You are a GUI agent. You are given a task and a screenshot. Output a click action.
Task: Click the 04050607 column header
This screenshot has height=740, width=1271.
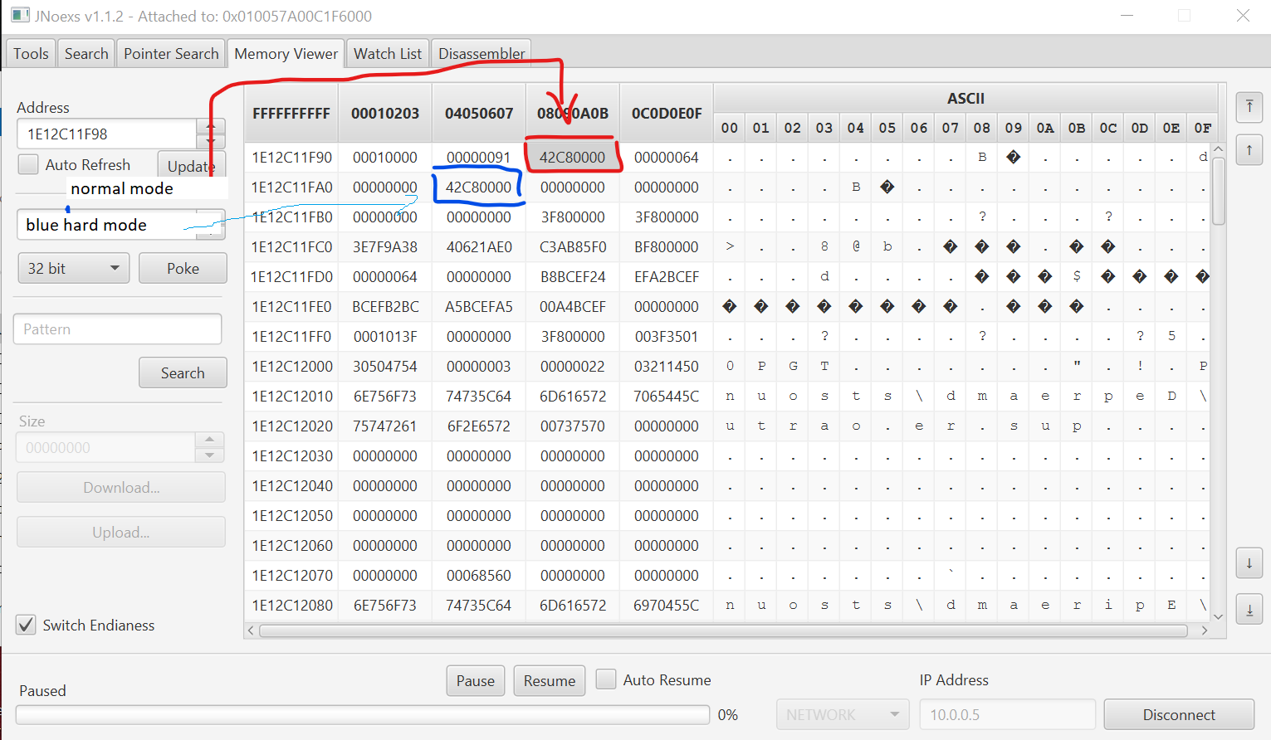tap(478, 113)
